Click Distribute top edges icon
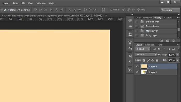The width and height of the screenshot is (181, 102). 69,10
